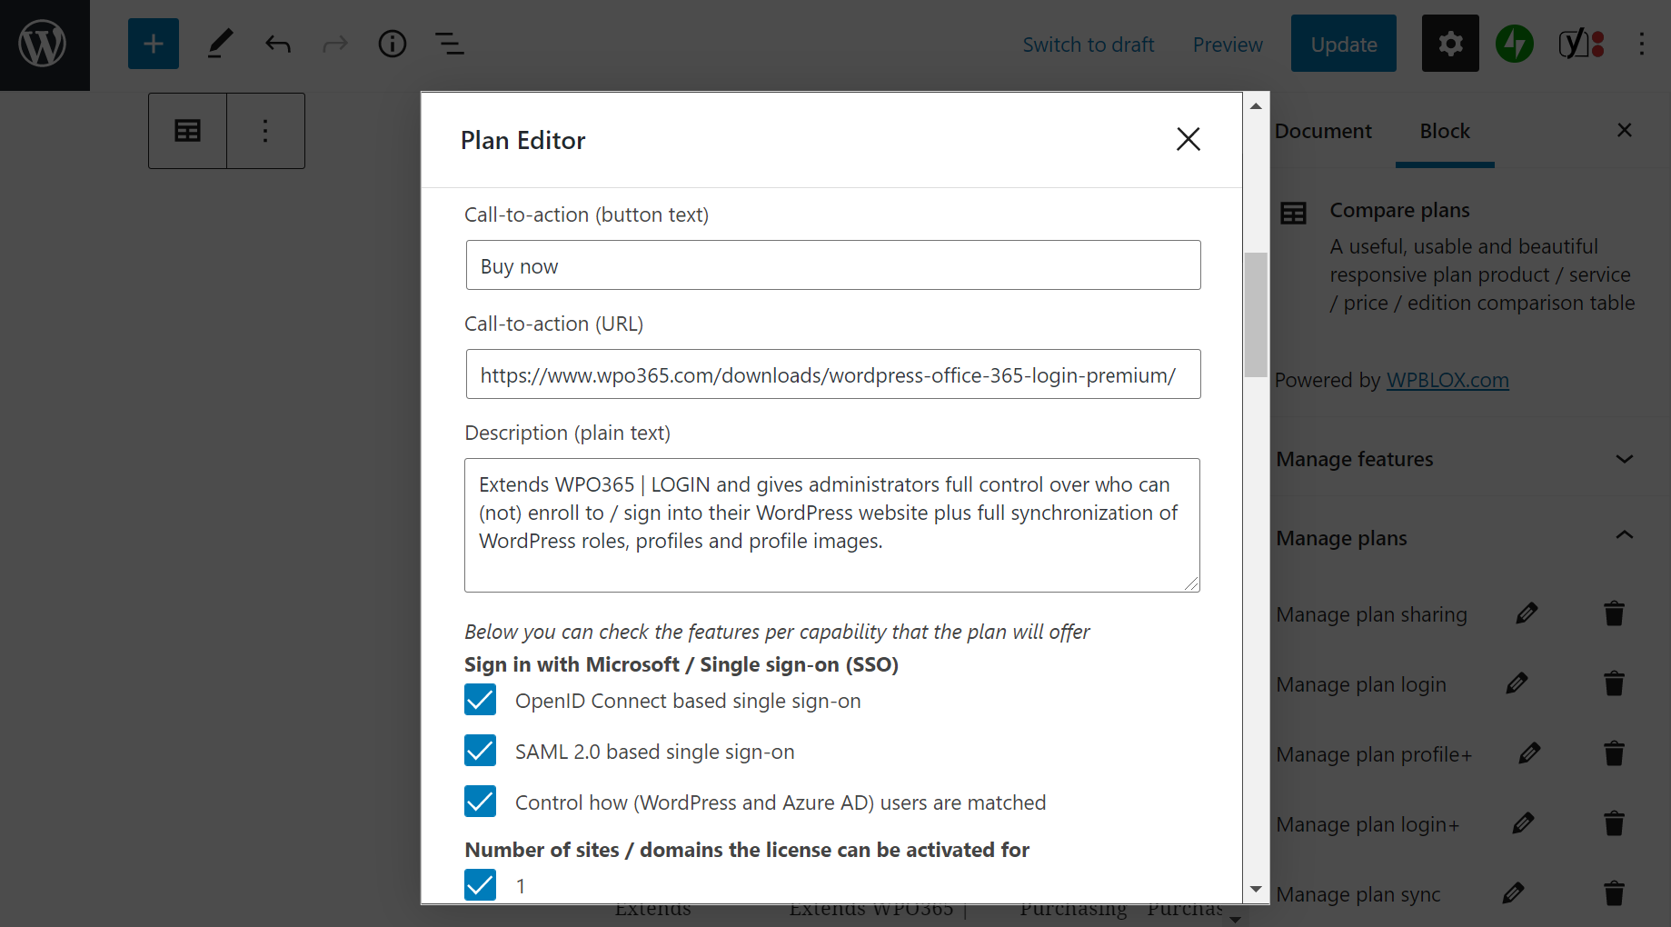Viewport: 1671px width, 927px height.
Task: Click the Update button
Action: [x=1344, y=44]
